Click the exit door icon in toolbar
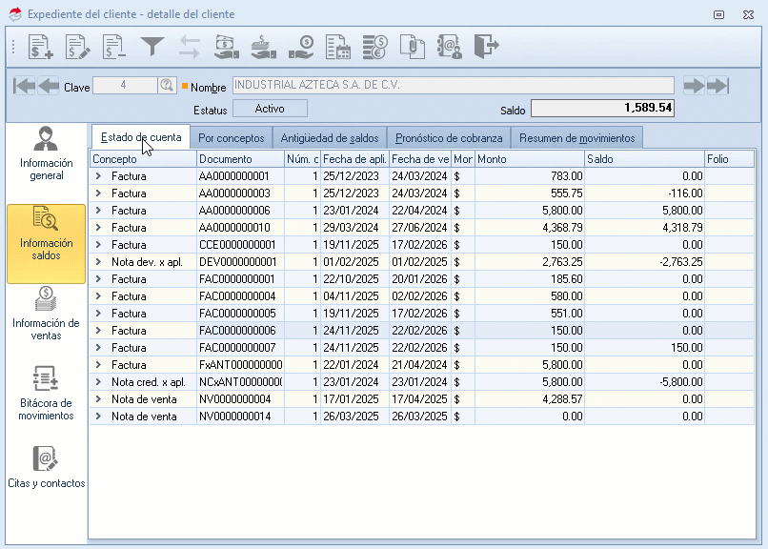This screenshot has width=768, height=549. click(486, 46)
